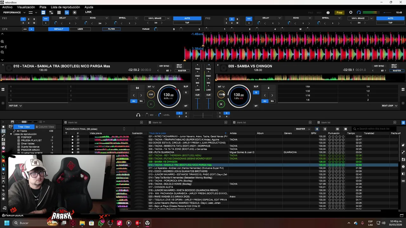Open the Pista menu
This screenshot has width=406, height=228.
coord(43,7)
